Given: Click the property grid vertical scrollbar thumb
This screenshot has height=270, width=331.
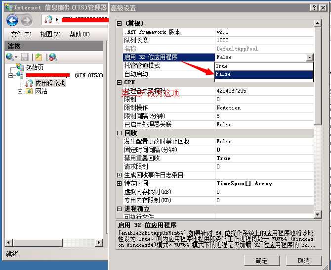Looking at the screenshot, I should [x=317, y=76].
